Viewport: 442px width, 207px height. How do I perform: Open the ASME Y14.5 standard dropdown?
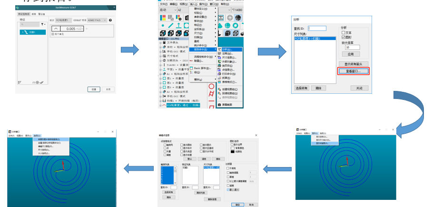tap(96, 20)
